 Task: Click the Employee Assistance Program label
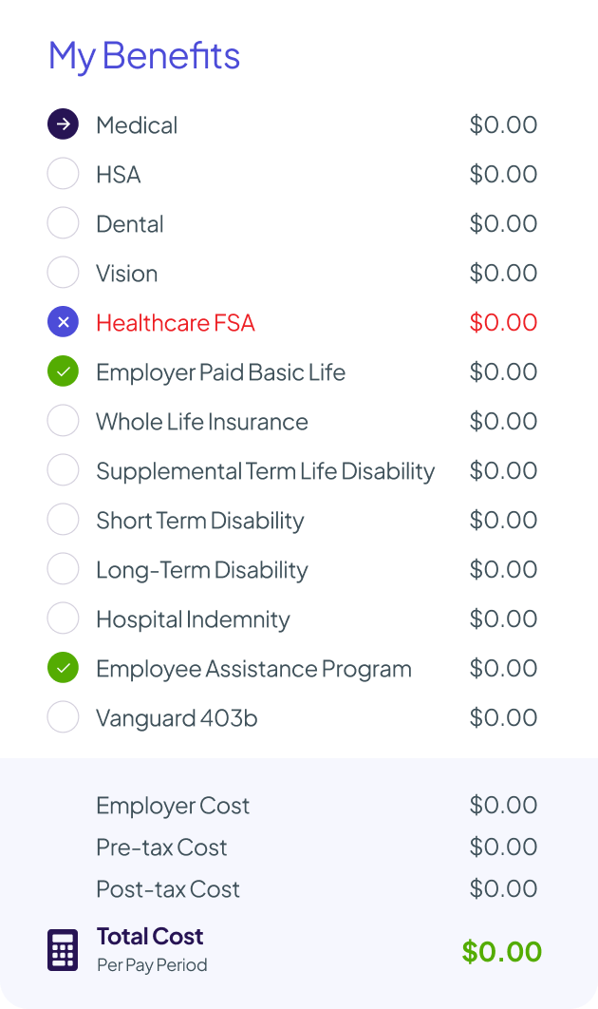[x=253, y=669]
